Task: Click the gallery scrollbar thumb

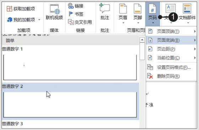Action: 142,51
